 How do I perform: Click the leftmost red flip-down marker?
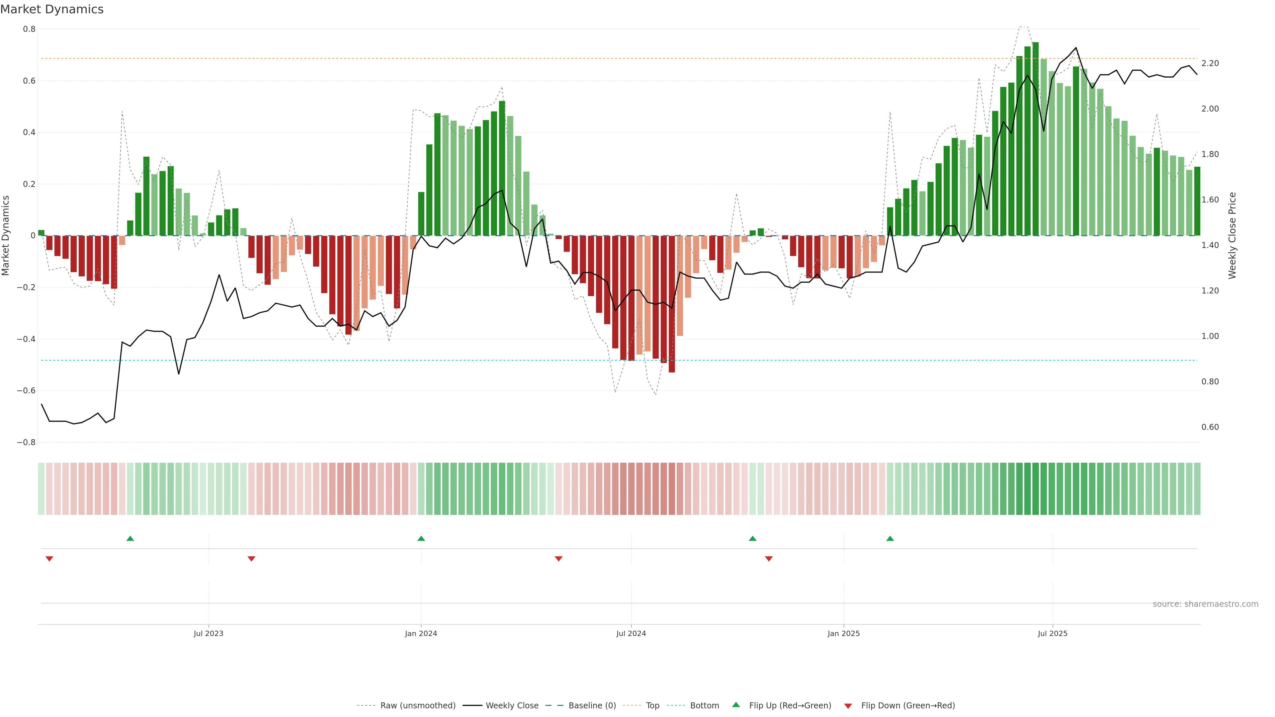pos(49,559)
